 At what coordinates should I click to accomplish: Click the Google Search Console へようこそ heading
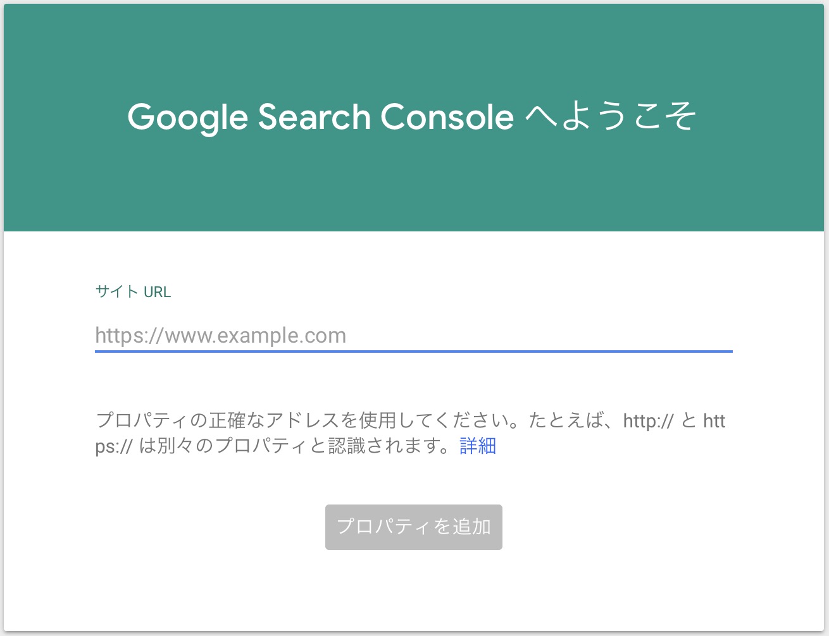411,117
